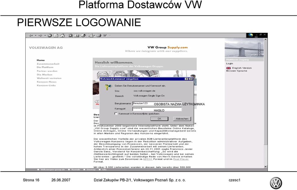This screenshot has width=297, height=190.
Task: Click the Sitemap footer link
Action: click(x=91, y=170)
